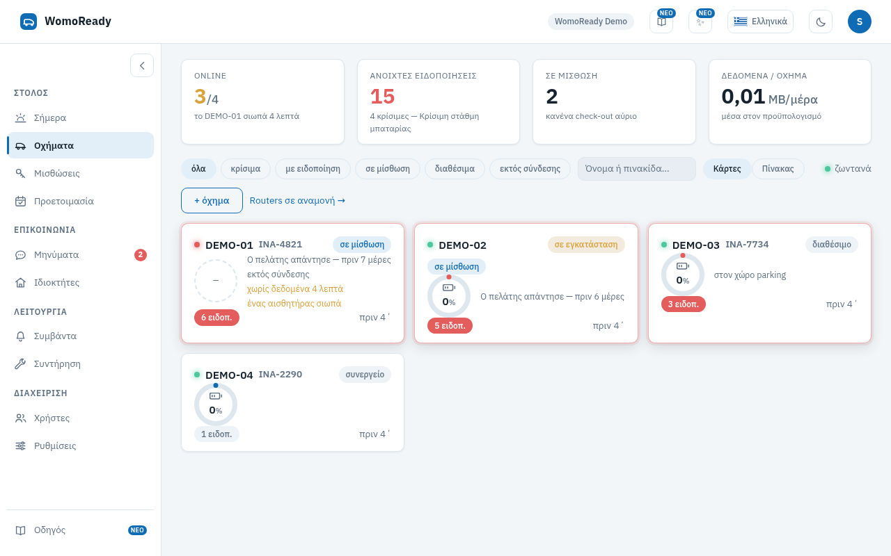
Task: Select Οχήματα in the sidebar
Action: click(x=80, y=145)
